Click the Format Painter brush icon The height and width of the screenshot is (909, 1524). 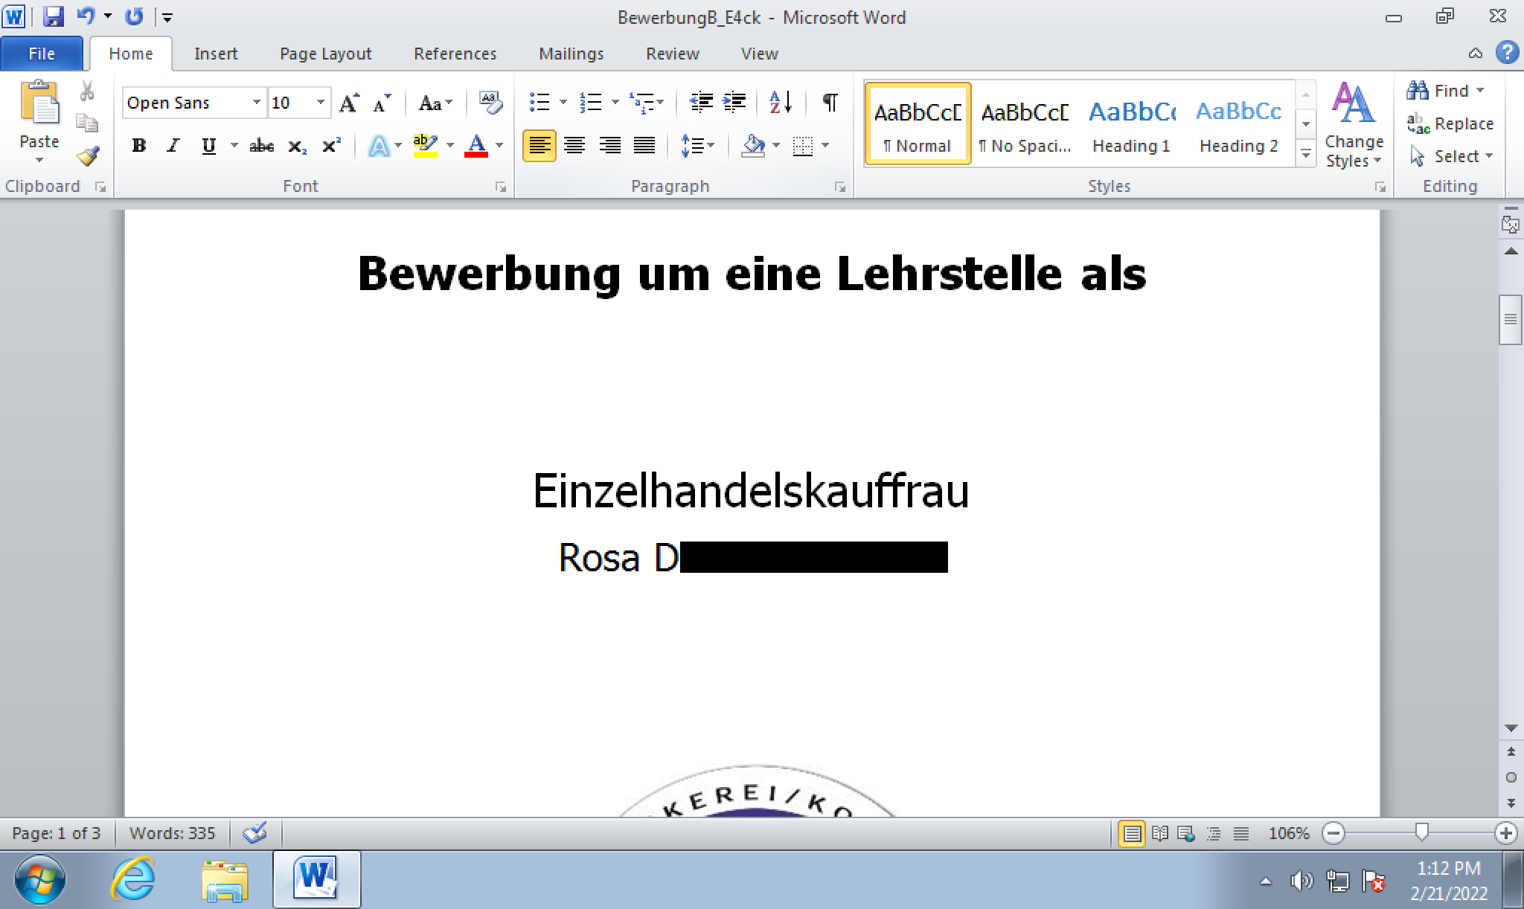[88, 156]
